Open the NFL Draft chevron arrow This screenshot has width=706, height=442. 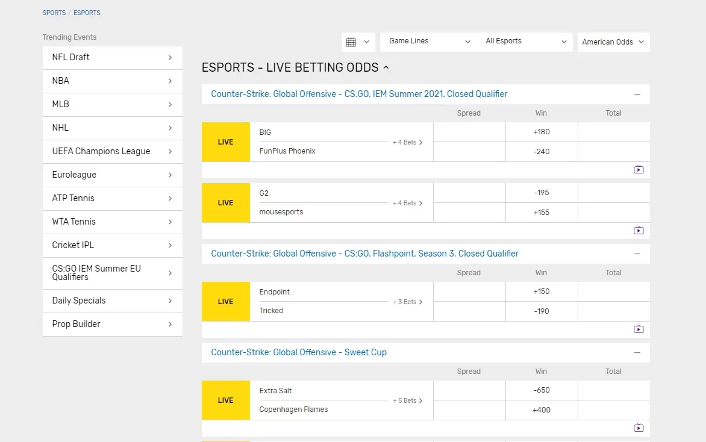[170, 58]
